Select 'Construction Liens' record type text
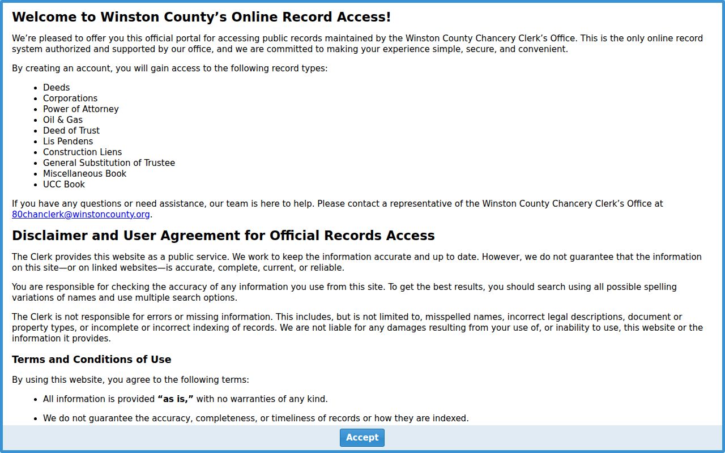 pyautogui.click(x=82, y=152)
